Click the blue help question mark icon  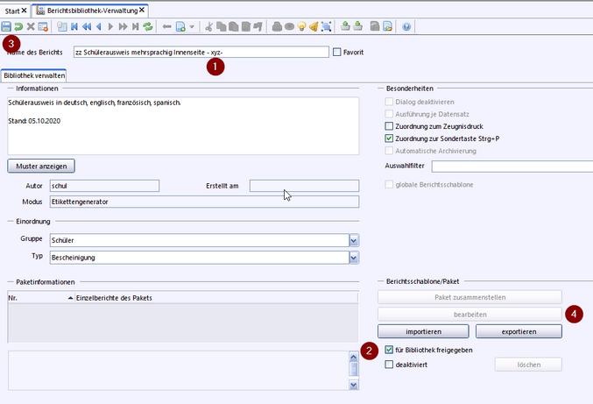(406, 27)
